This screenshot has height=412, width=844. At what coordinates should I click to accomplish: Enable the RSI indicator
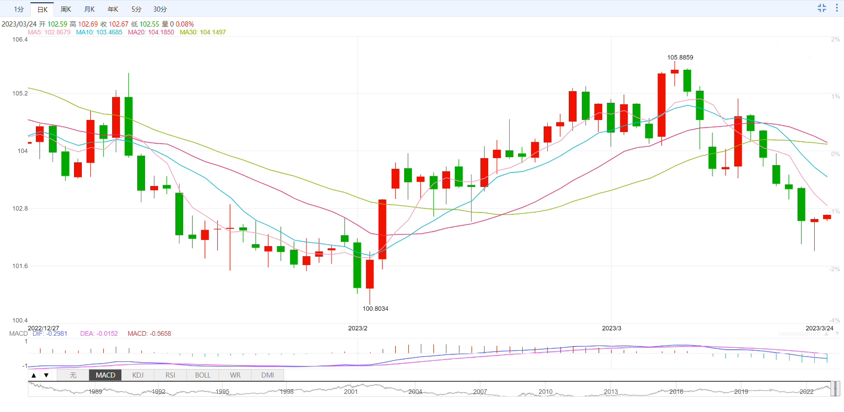pos(170,375)
